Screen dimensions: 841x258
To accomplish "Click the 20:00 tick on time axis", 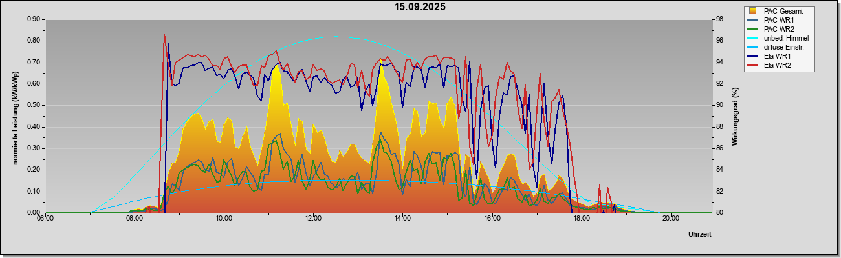I will (671, 219).
